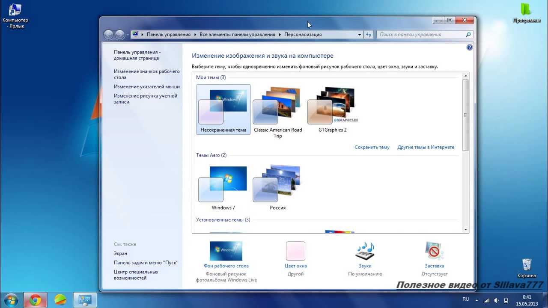Click the search magnifier icon

468,35
